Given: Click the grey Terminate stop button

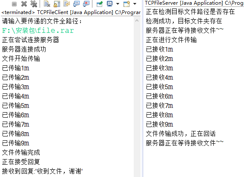Looking at the screenshot, I should click(14, 4).
